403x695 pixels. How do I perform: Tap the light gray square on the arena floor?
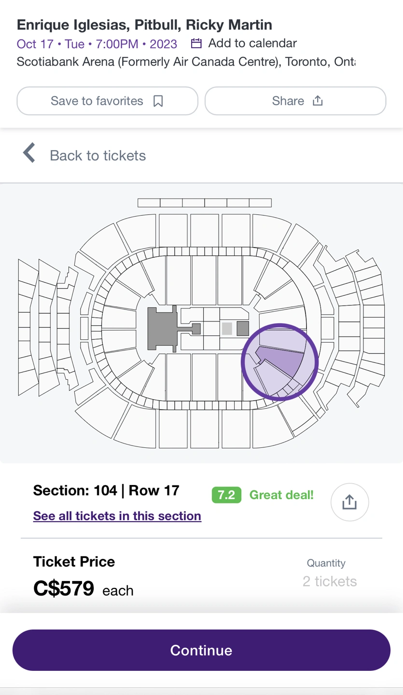tap(227, 329)
